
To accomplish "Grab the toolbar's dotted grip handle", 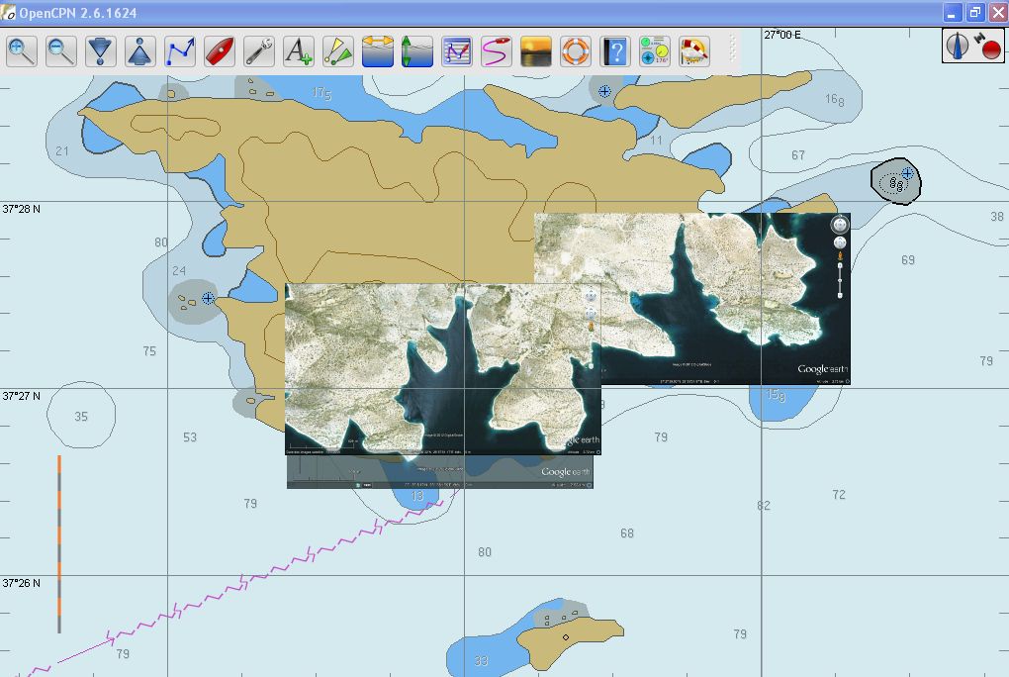I will [732, 49].
